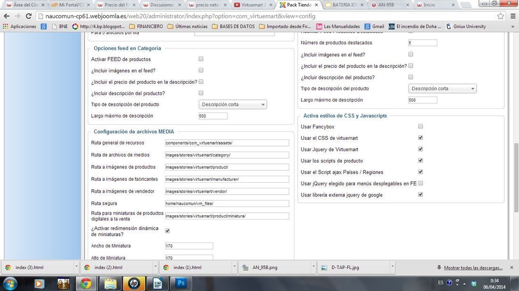Click the page vertical scrollbar thumb
This screenshot has height=291, width=519.
[516, 178]
